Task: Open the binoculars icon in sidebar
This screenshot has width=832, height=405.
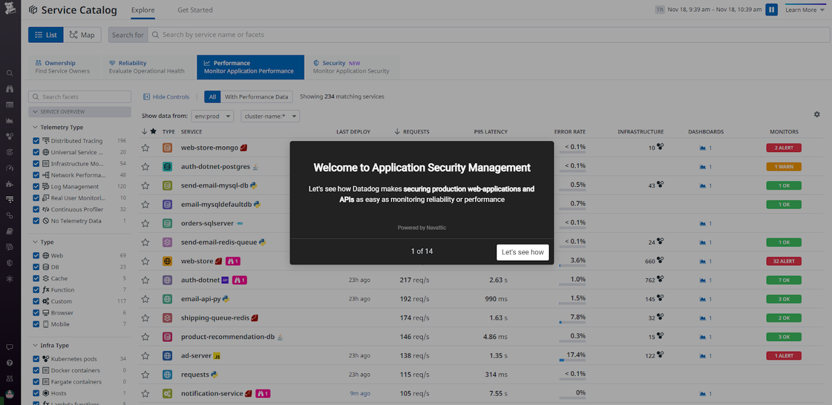Action: tap(10, 89)
